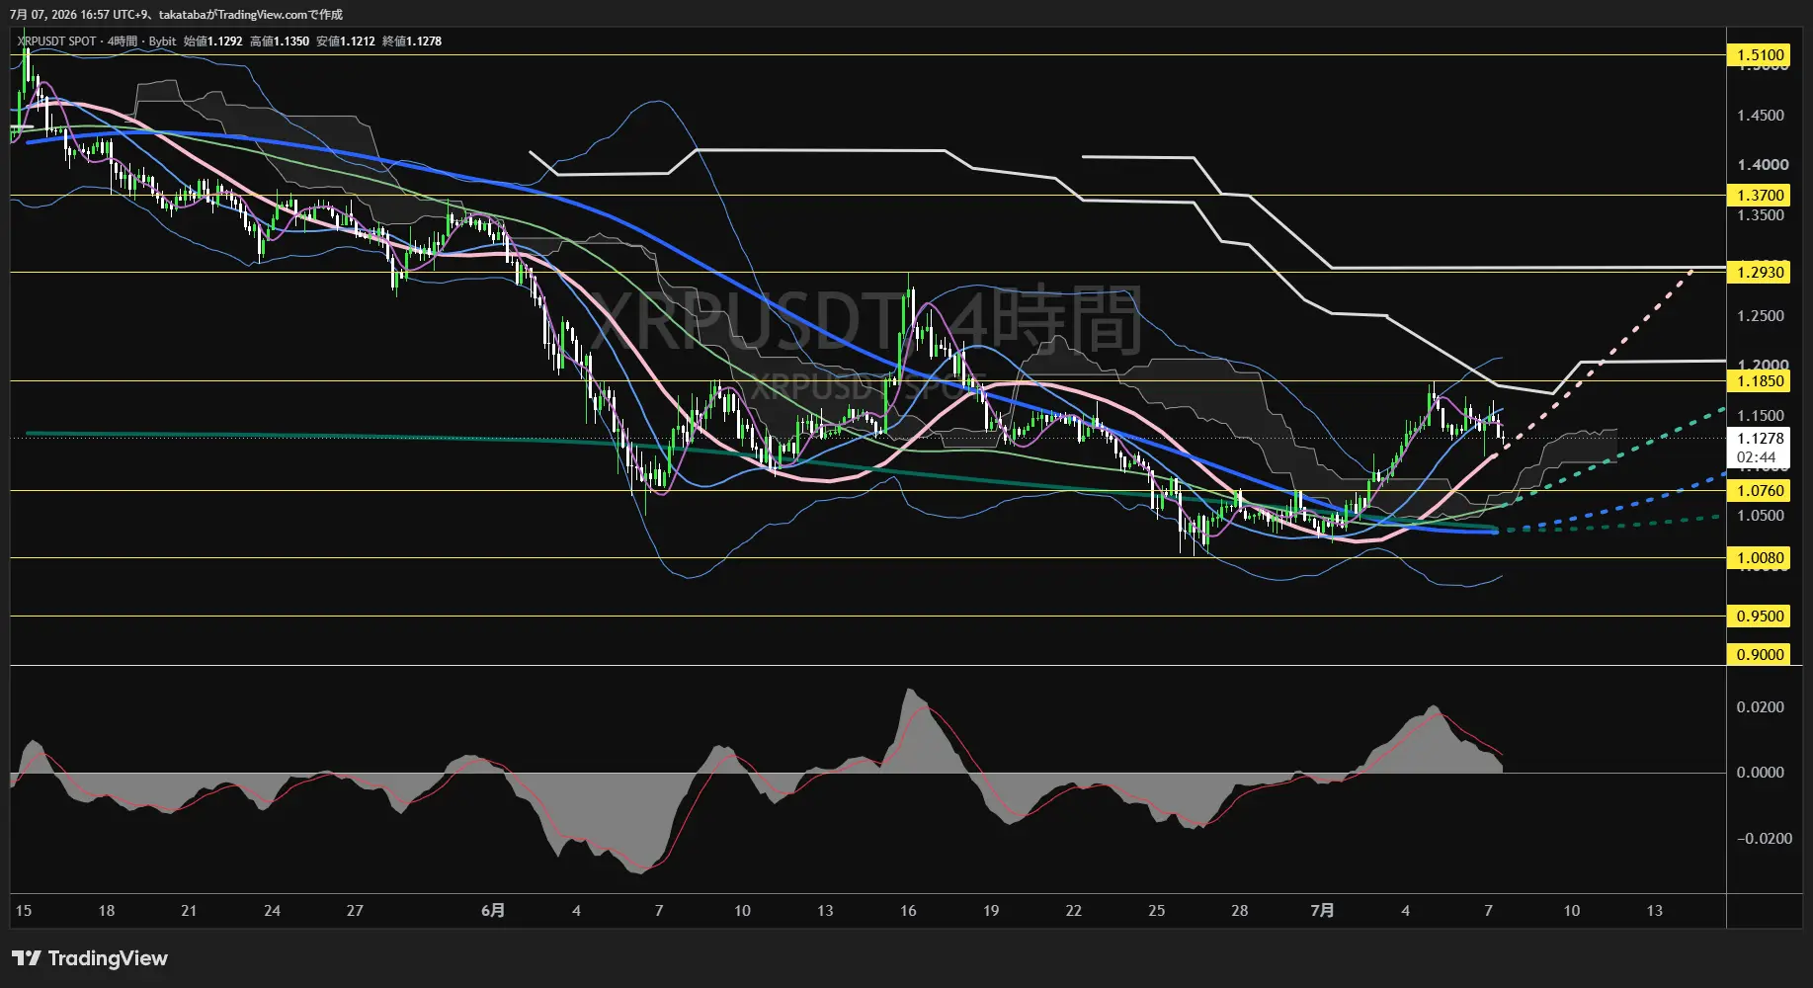Click the 0.0200 indicator axis value
The width and height of the screenshot is (1813, 988).
coord(1761,707)
